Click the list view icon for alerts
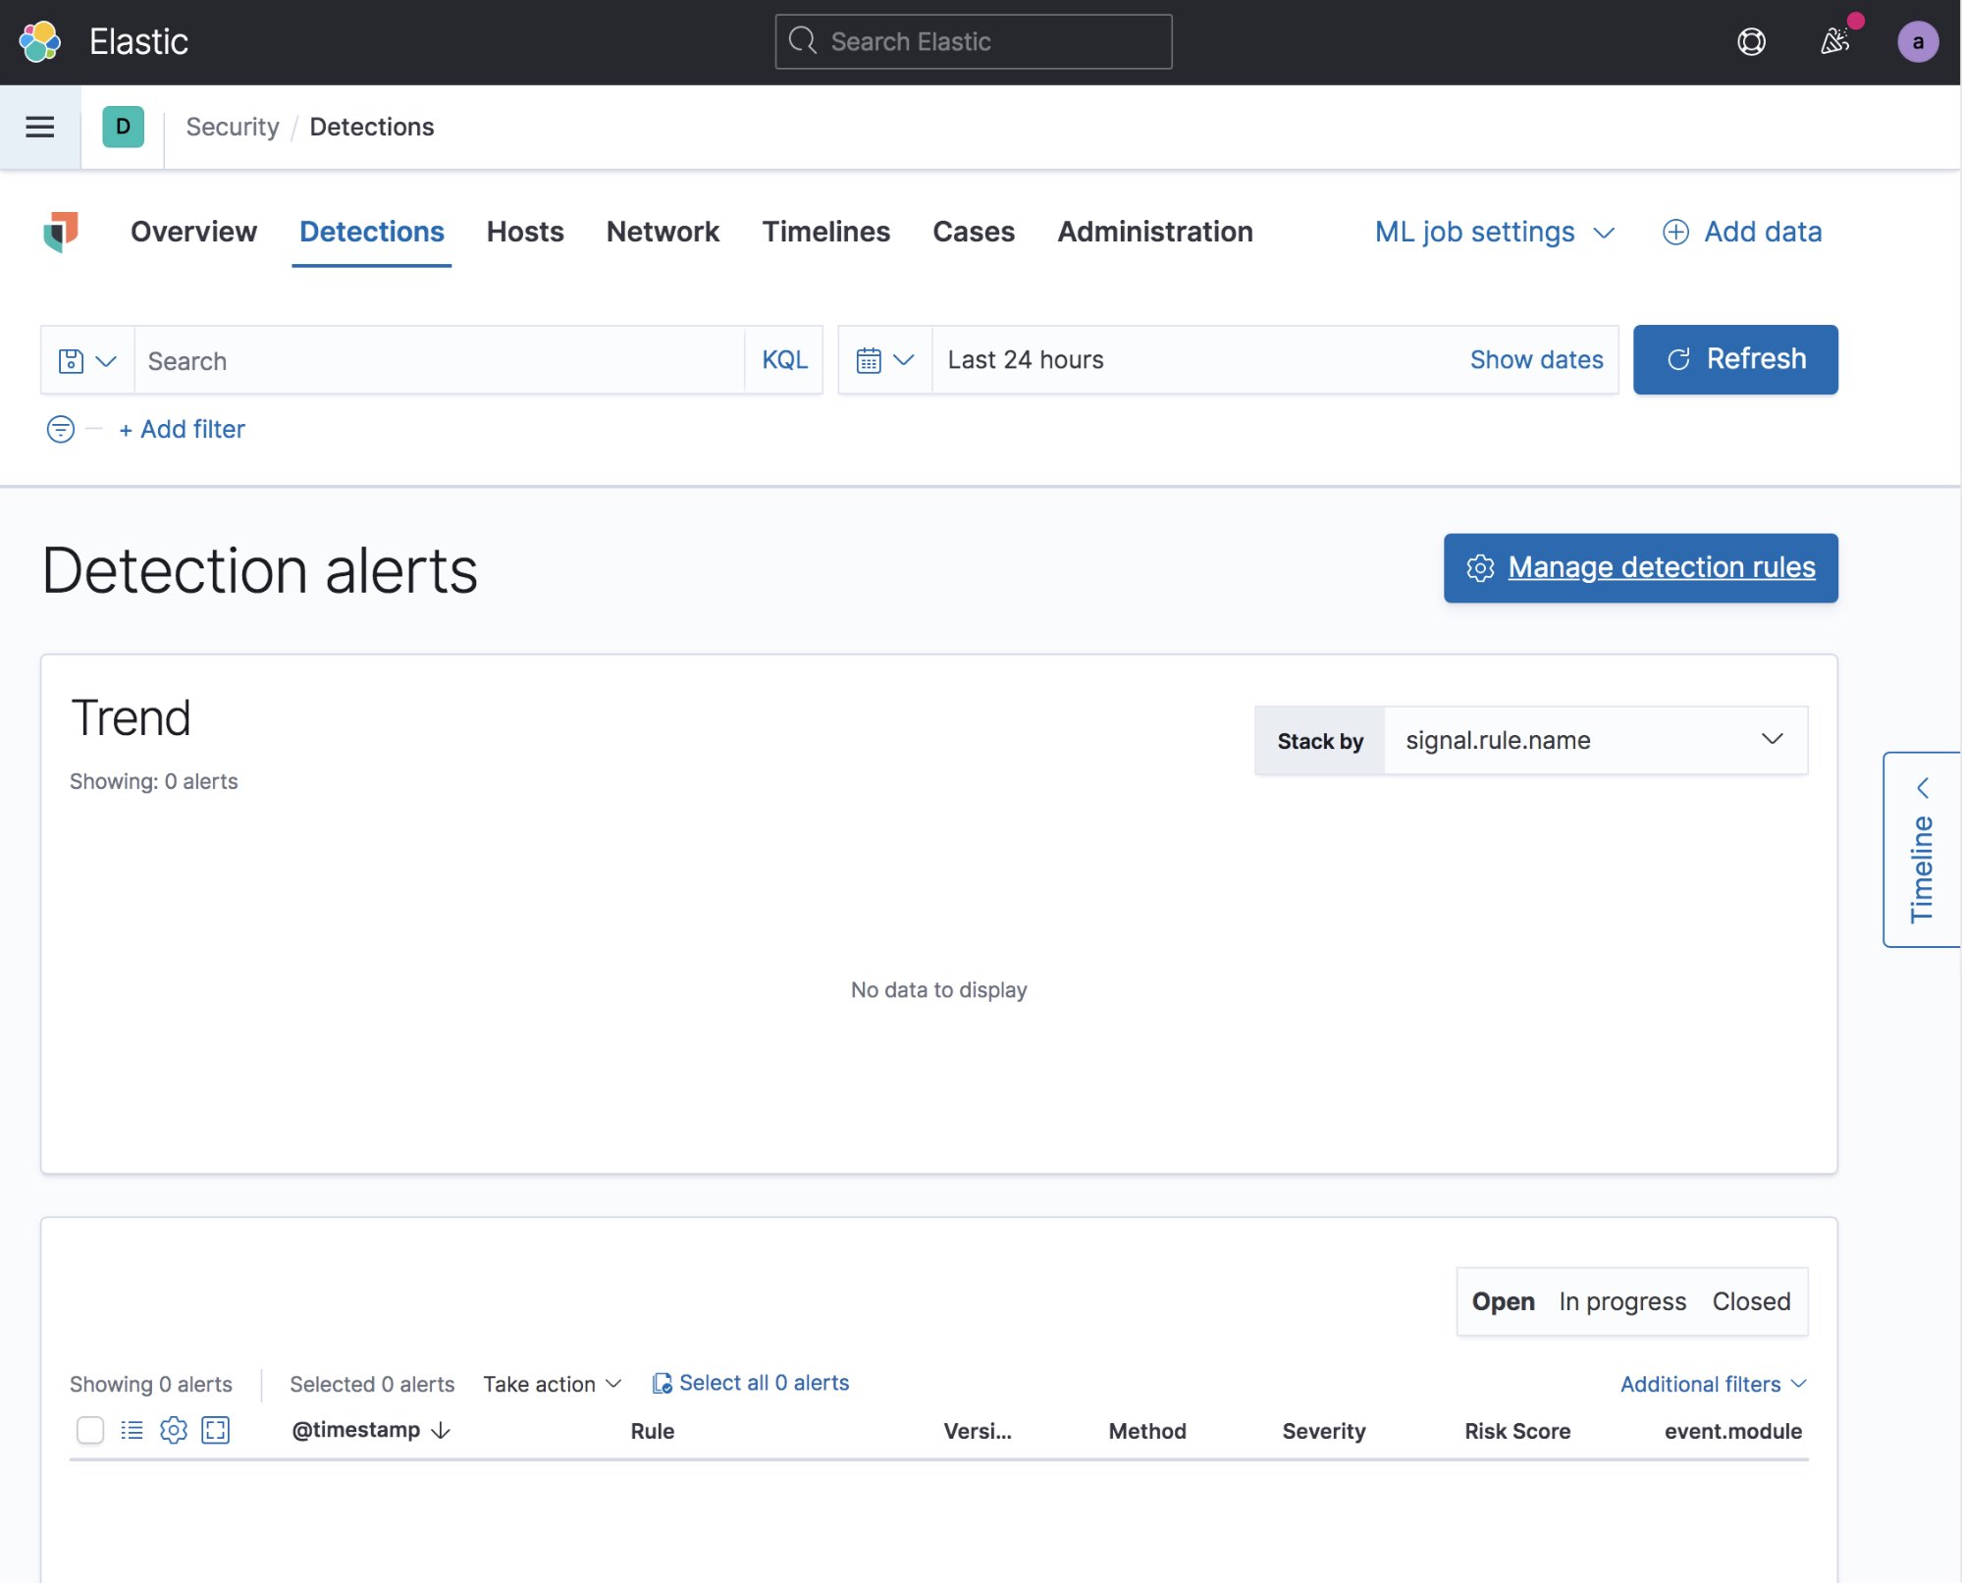The width and height of the screenshot is (1962, 1584). tap(130, 1427)
